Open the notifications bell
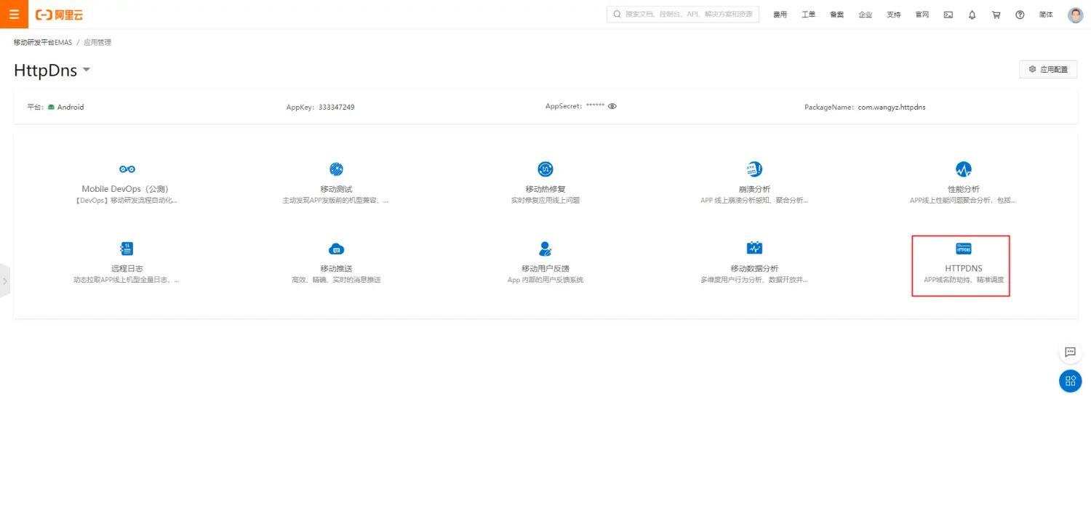1091x532 pixels. coord(972,15)
